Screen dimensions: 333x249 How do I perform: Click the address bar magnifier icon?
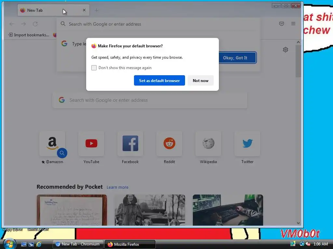pyautogui.click(x=63, y=24)
